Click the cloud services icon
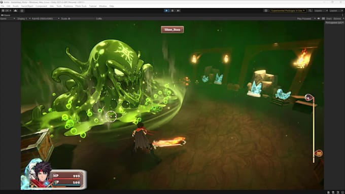The image size is (345, 194). pos(15,11)
